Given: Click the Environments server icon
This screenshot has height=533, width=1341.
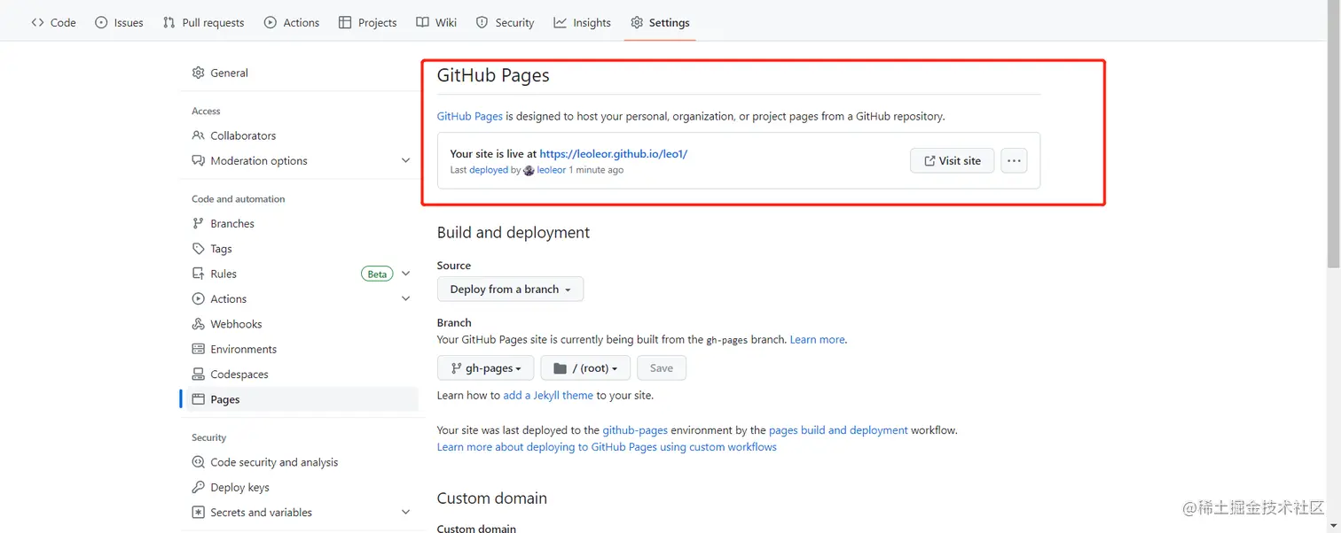Looking at the screenshot, I should point(199,349).
